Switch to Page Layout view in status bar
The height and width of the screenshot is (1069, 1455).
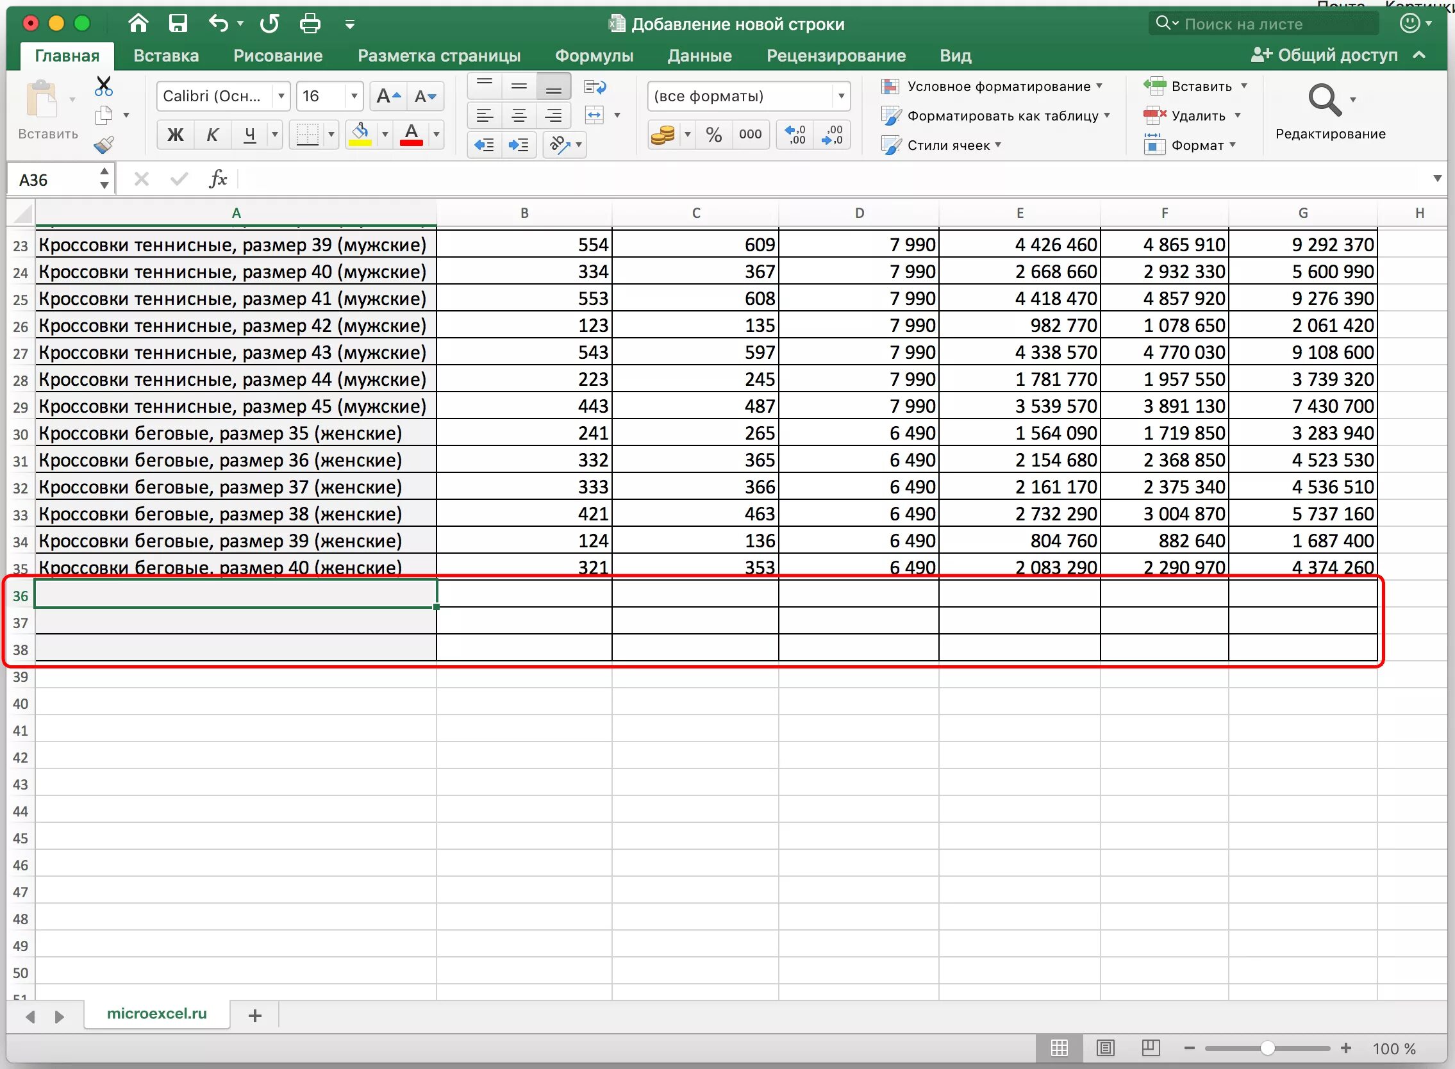[1105, 1048]
